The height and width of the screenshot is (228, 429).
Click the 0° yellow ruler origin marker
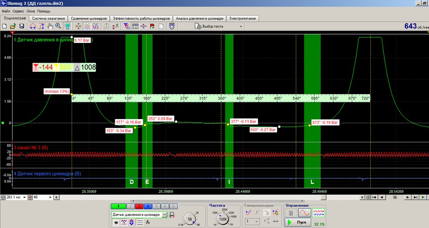pyautogui.click(x=72, y=94)
